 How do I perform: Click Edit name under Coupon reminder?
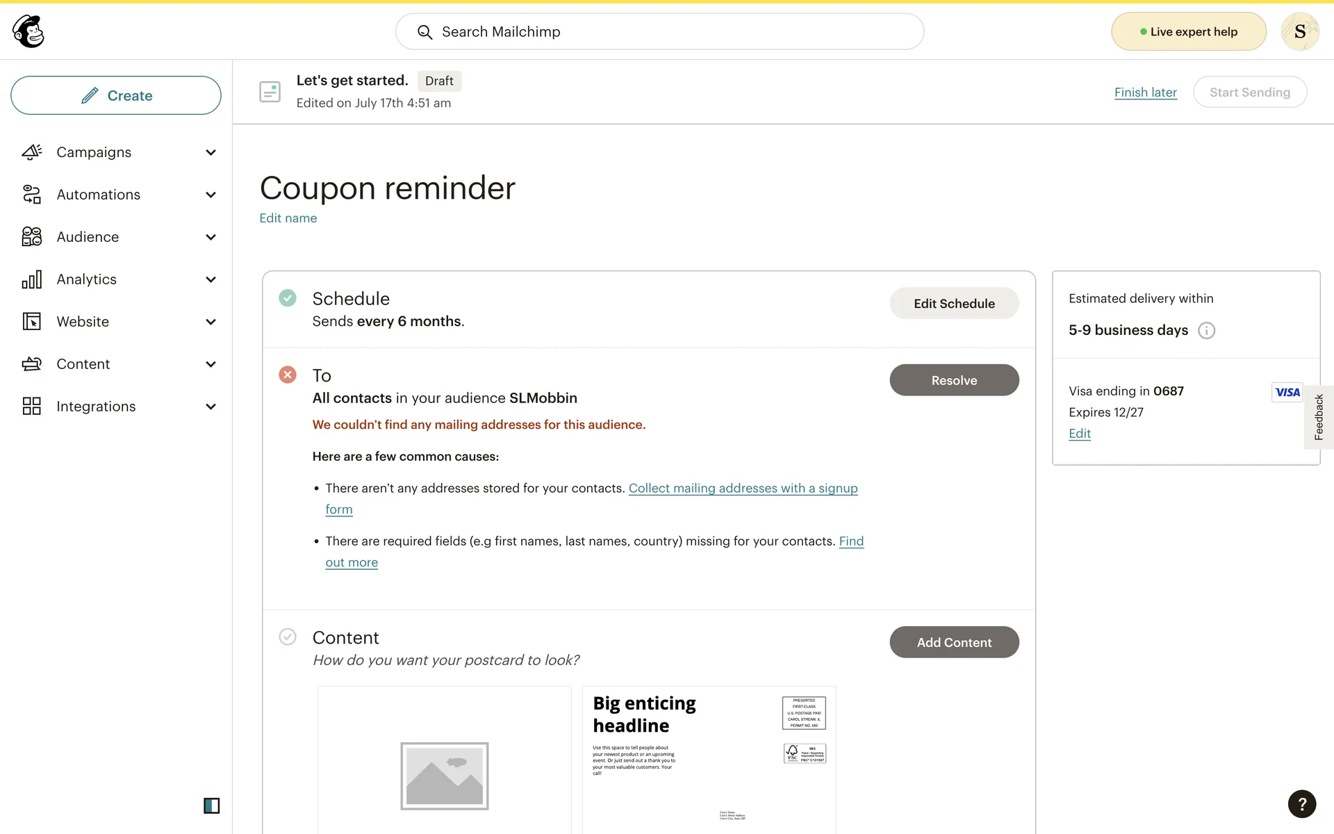pos(288,218)
